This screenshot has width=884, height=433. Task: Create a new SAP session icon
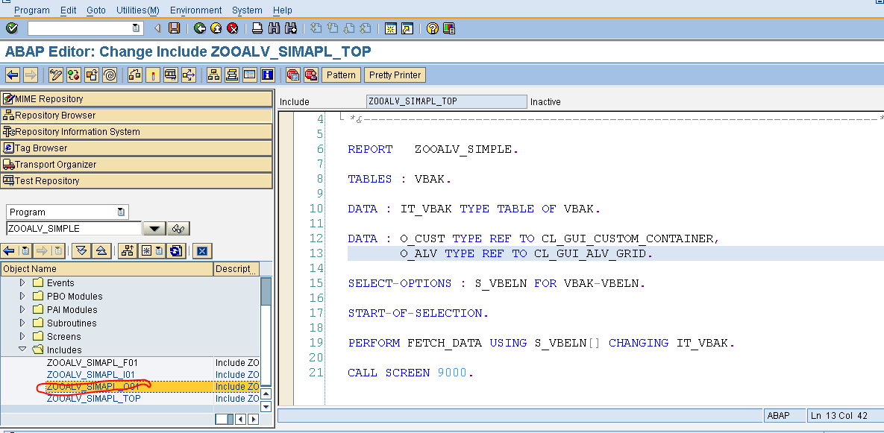(x=392, y=28)
